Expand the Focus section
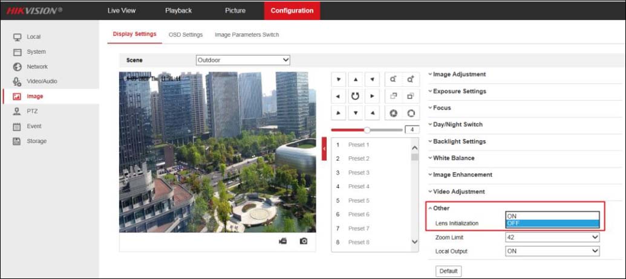The height and width of the screenshot is (279, 626). [440, 107]
